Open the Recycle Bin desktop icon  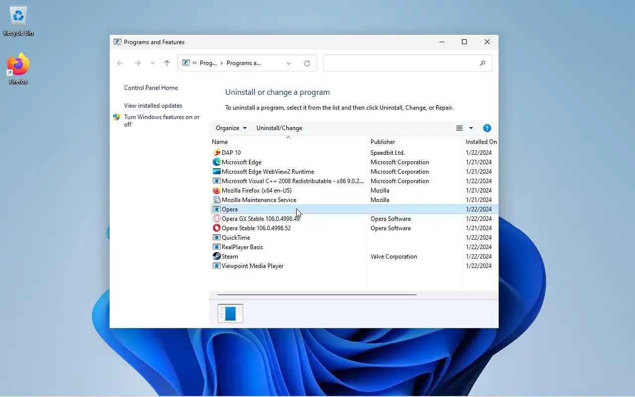coord(18,21)
